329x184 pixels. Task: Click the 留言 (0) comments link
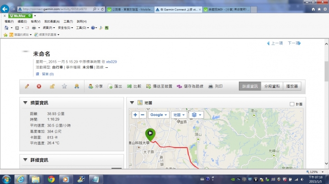tap(48, 74)
